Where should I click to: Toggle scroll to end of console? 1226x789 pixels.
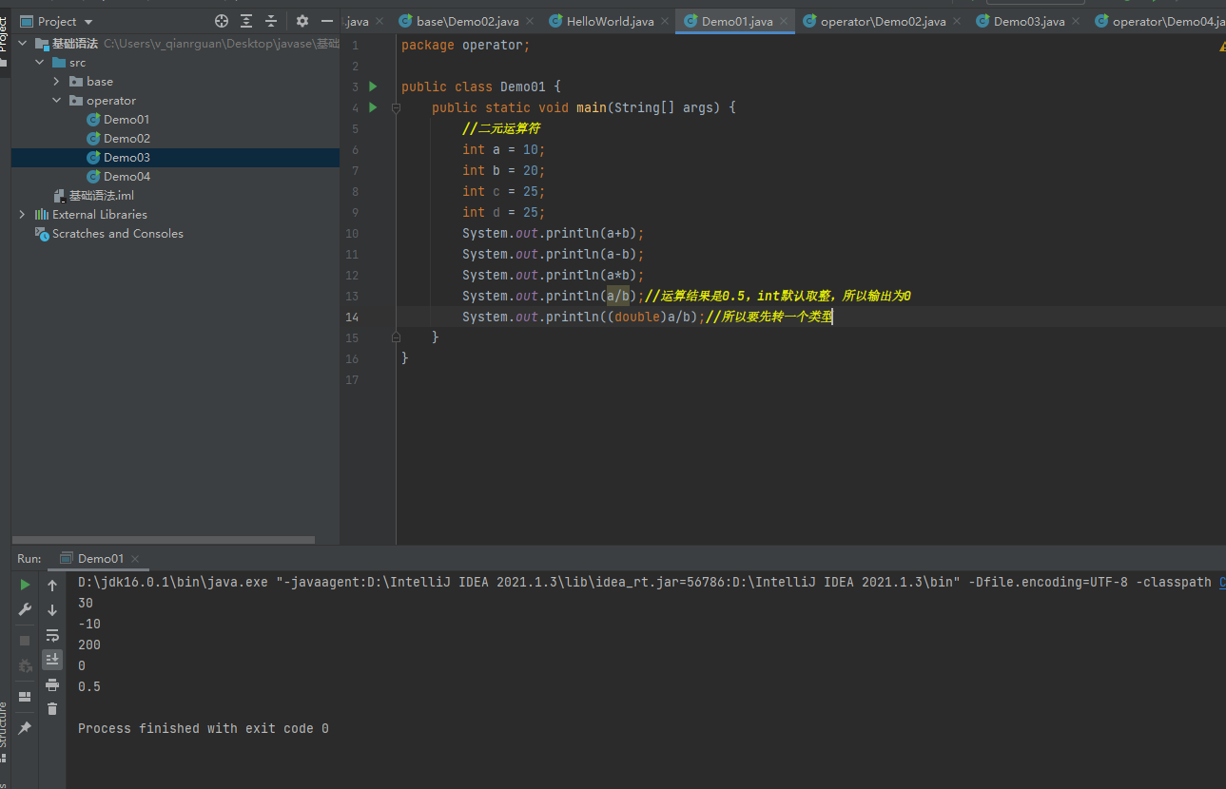click(52, 659)
